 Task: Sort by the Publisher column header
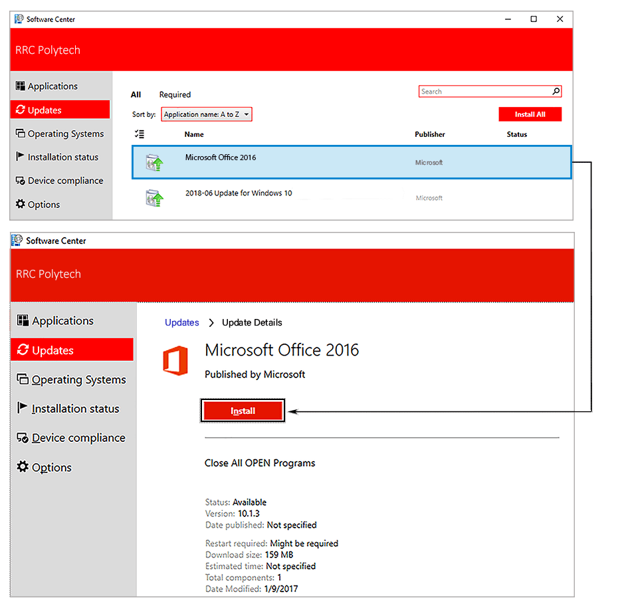click(429, 134)
